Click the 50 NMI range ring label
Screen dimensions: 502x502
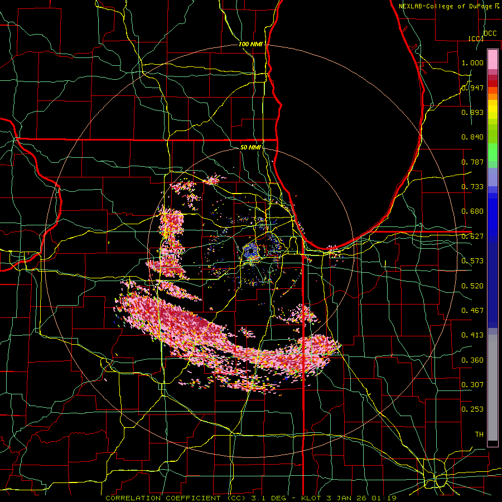[x=250, y=147]
